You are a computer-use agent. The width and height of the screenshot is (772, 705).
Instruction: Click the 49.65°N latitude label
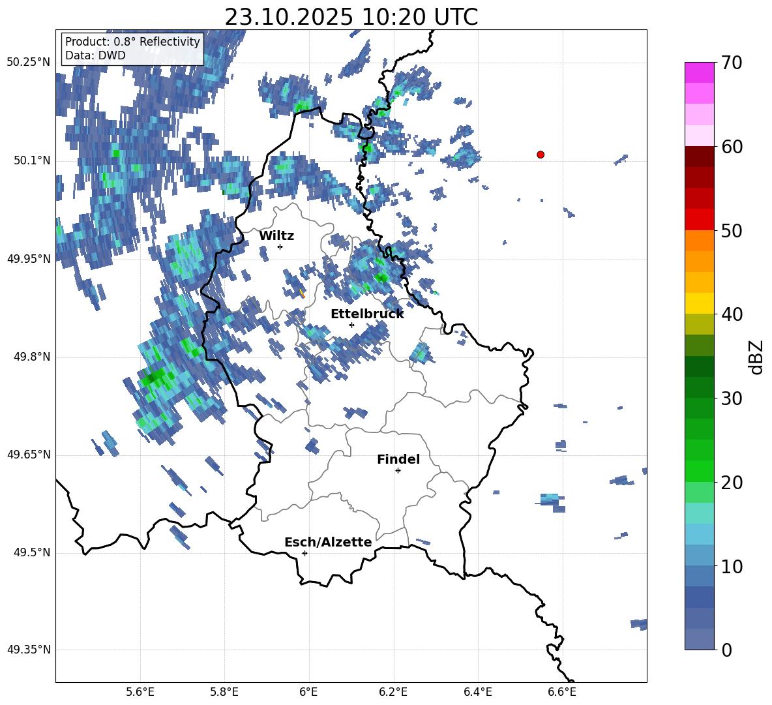[29, 455]
